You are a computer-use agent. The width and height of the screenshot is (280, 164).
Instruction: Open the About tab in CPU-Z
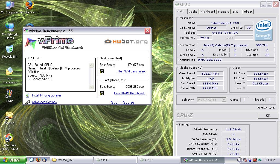(248, 11)
